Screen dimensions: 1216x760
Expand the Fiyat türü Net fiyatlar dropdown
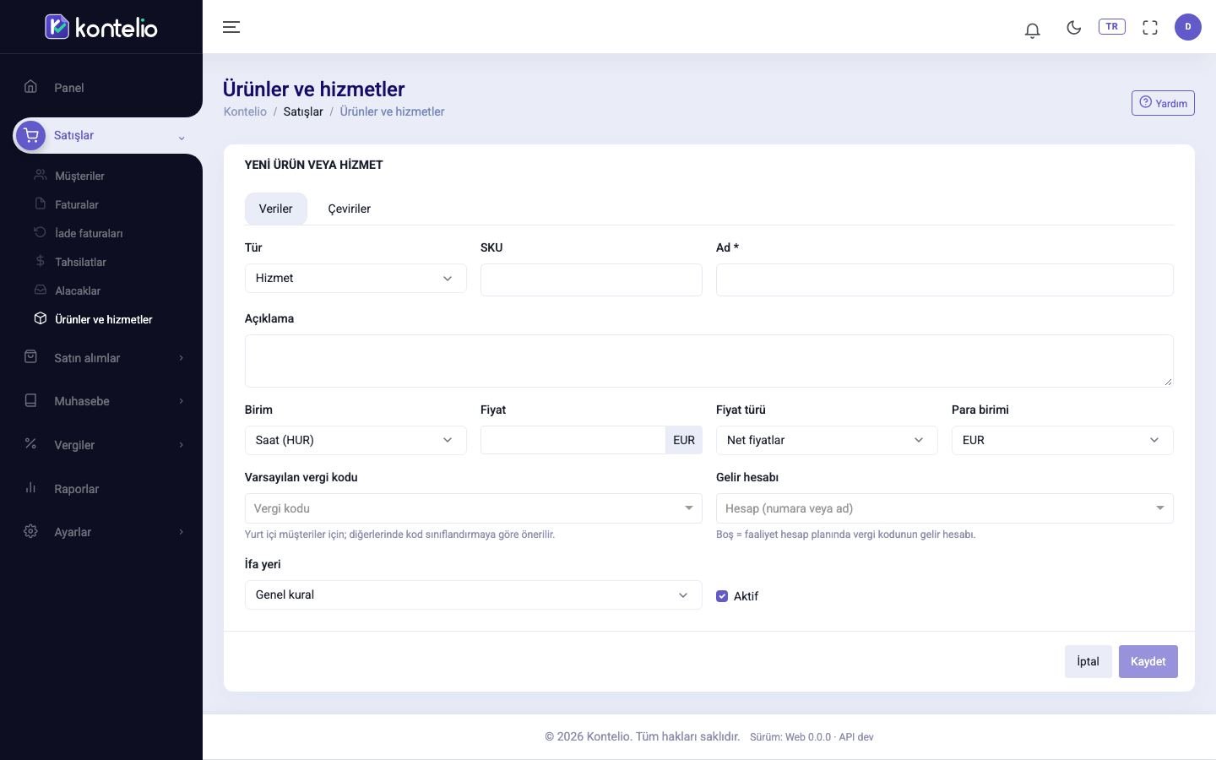click(x=827, y=440)
